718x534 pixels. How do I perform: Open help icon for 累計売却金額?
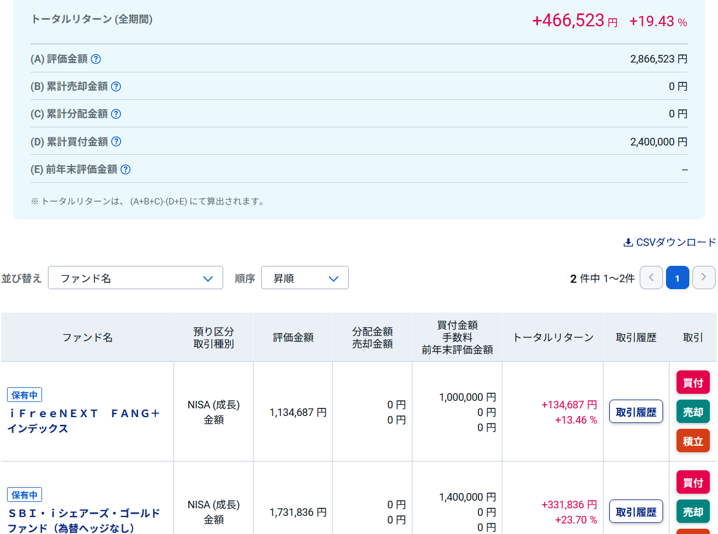(116, 86)
